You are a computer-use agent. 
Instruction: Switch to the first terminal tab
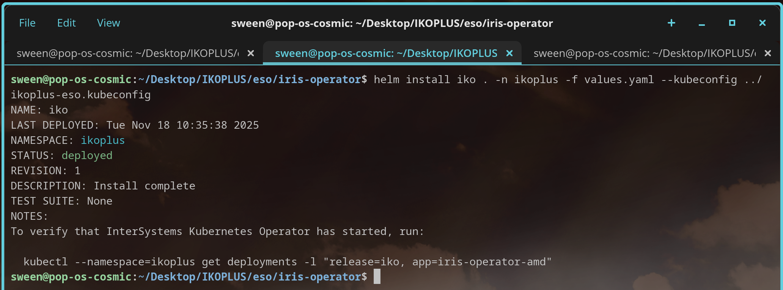[x=127, y=54]
